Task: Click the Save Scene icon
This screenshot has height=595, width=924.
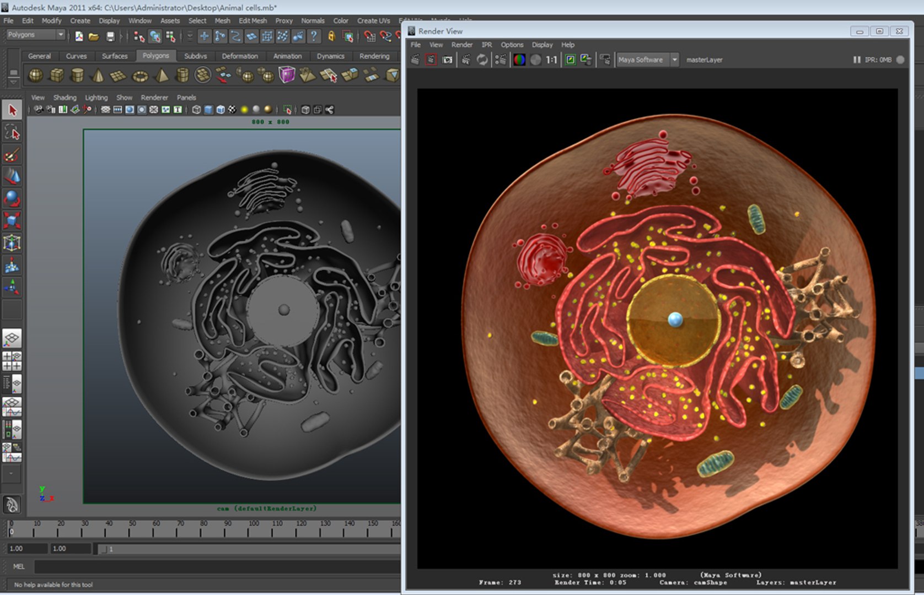Action: click(110, 36)
